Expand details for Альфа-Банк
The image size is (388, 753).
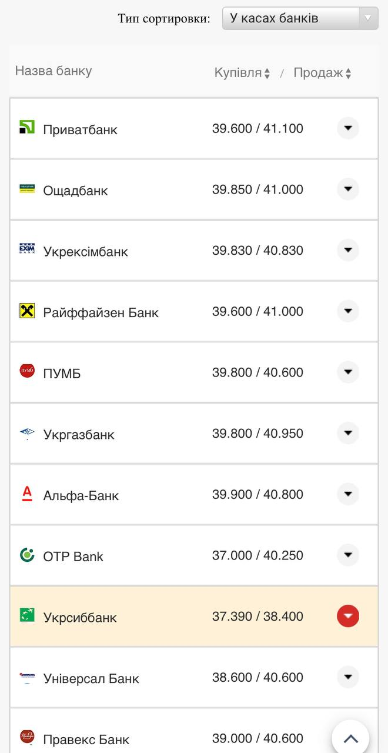pyautogui.click(x=348, y=494)
